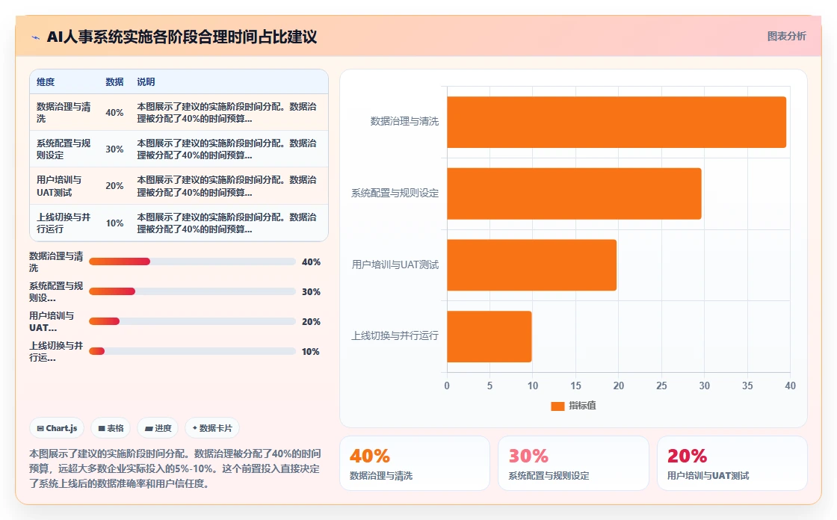Click the 10% value in the table
The height and width of the screenshot is (520, 837).
tap(114, 223)
